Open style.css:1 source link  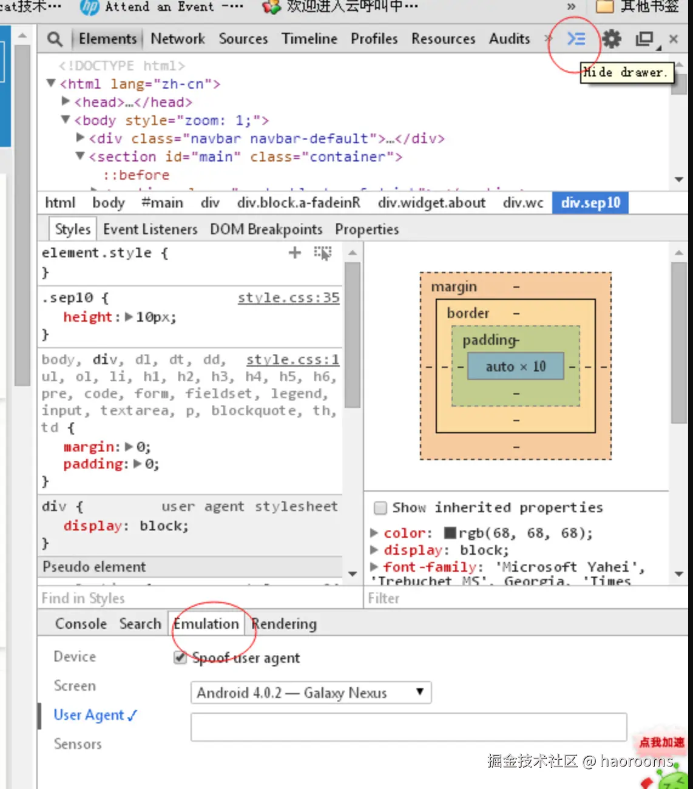292,359
